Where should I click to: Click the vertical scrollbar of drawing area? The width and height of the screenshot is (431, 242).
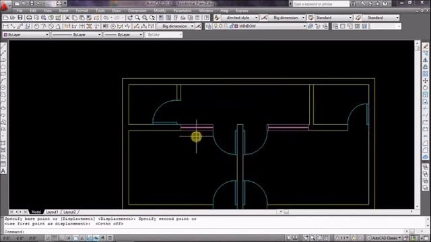(x=418, y=125)
